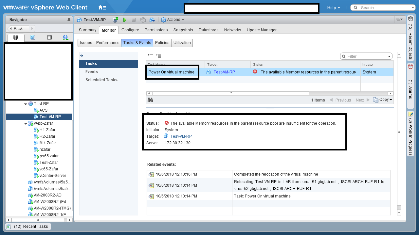Select Events in the left list
The image size is (419, 235).
point(92,72)
